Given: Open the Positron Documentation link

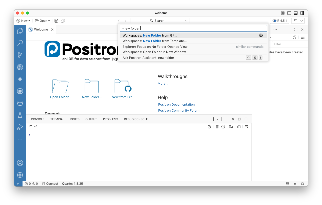Looking at the screenshot, I should pyautogui.click(x=176, y=105).
